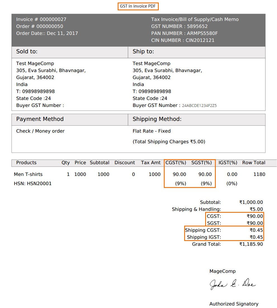Click the HSN: HSN20001 code

click(x=33, y=184)
